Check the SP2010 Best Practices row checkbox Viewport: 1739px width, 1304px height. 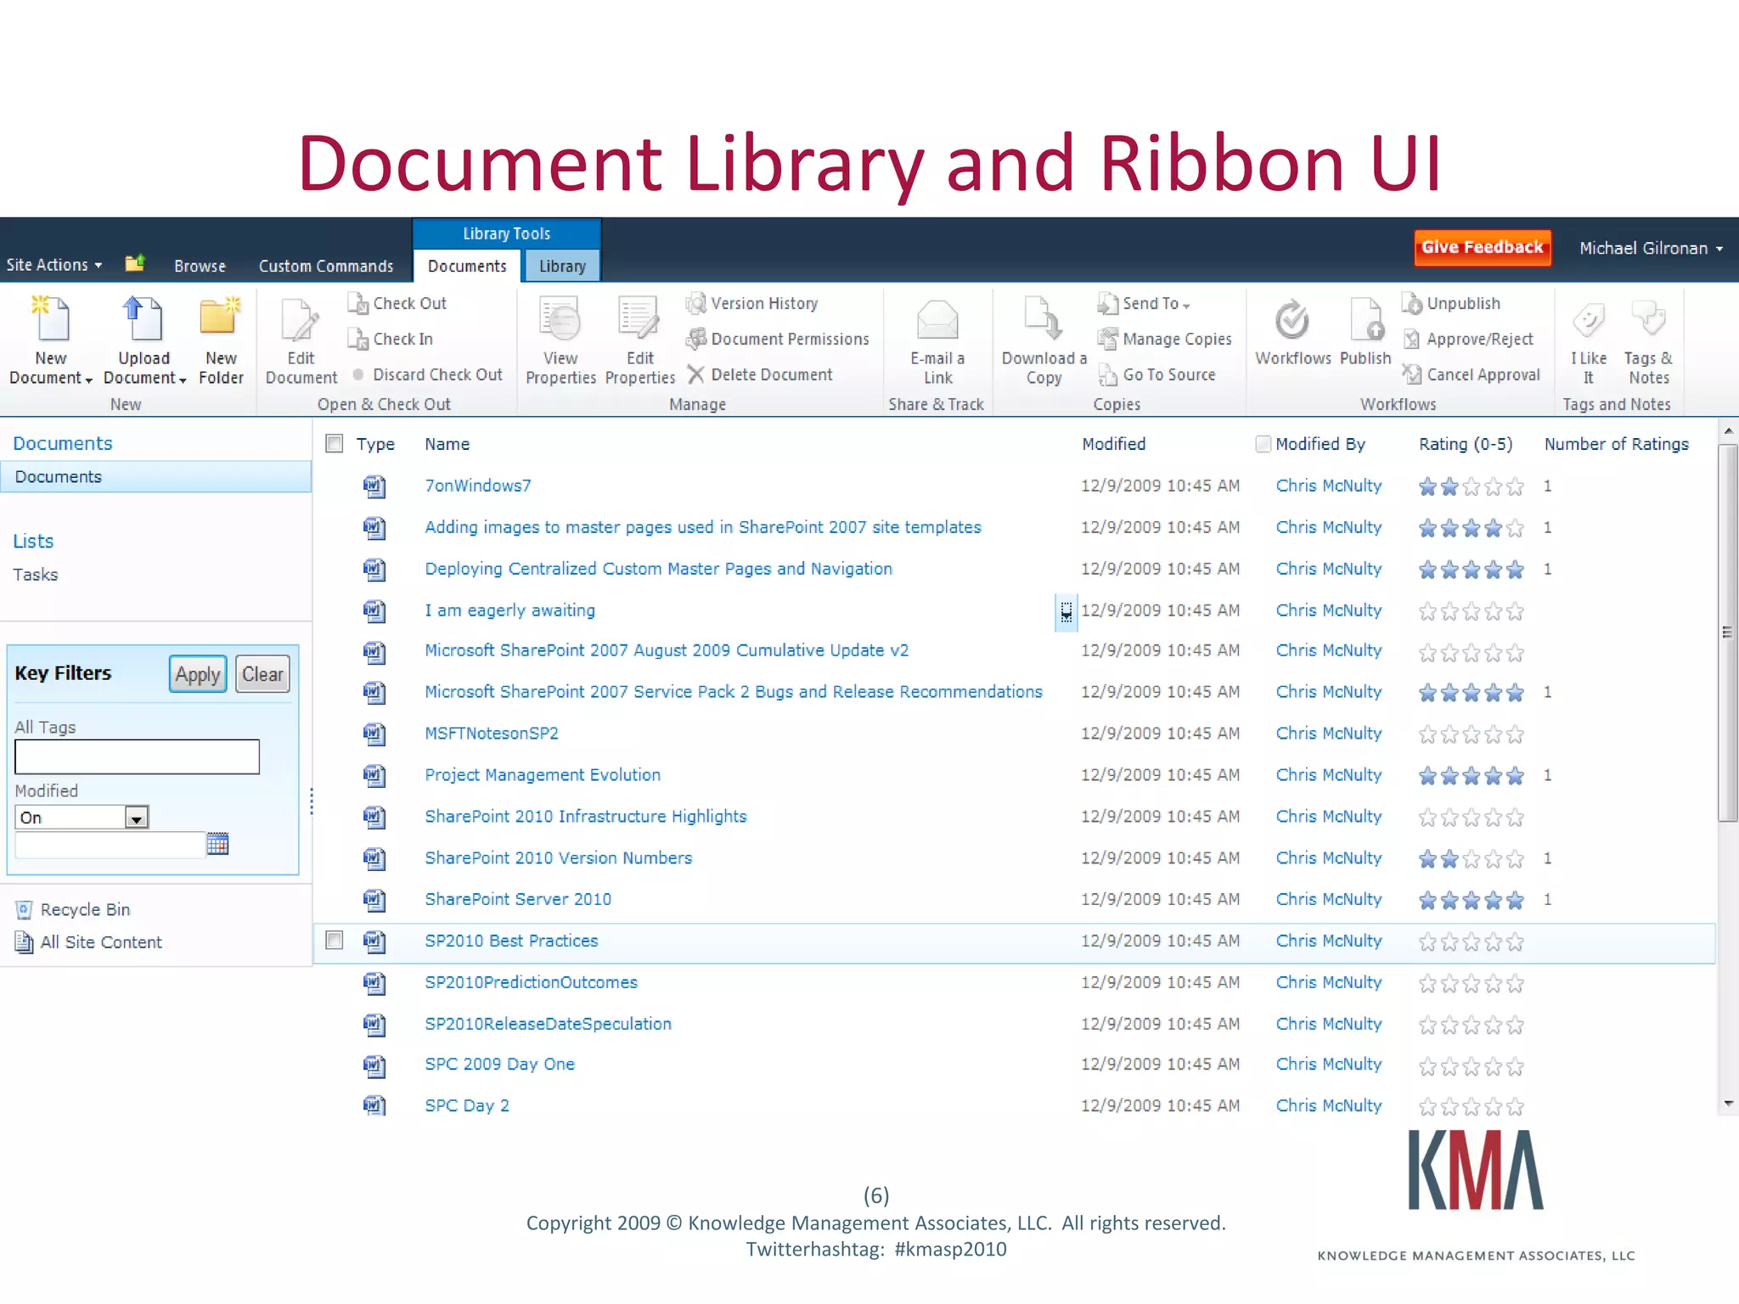coord(335,940)
